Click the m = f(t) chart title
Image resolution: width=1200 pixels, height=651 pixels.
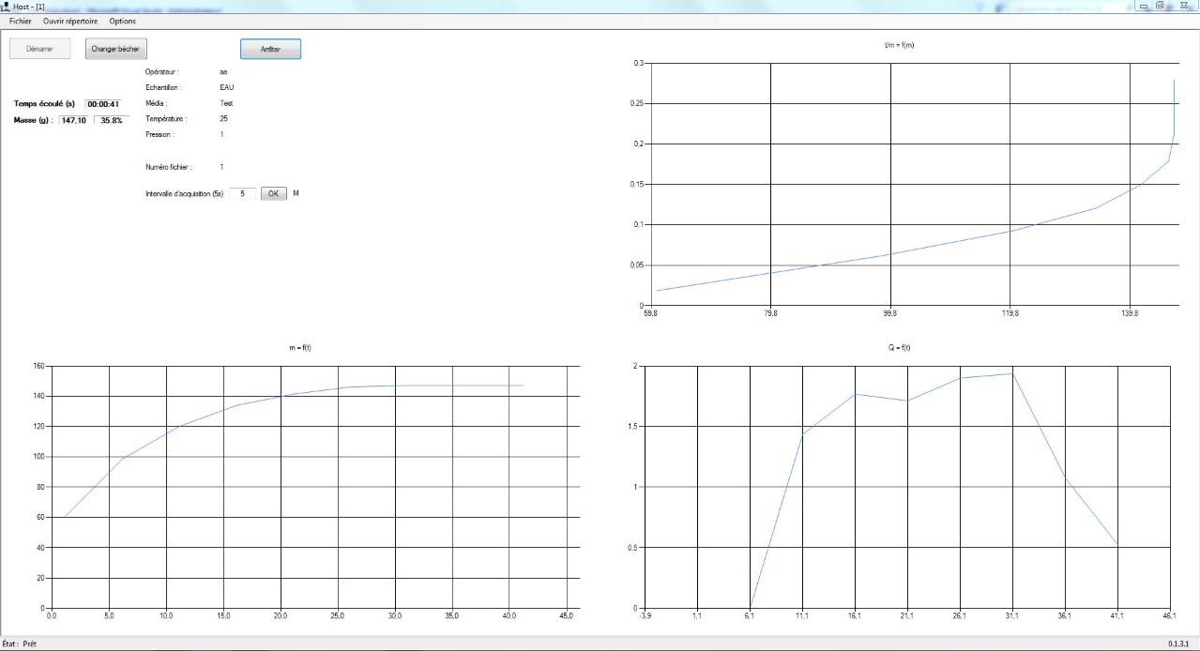[300, 348]
